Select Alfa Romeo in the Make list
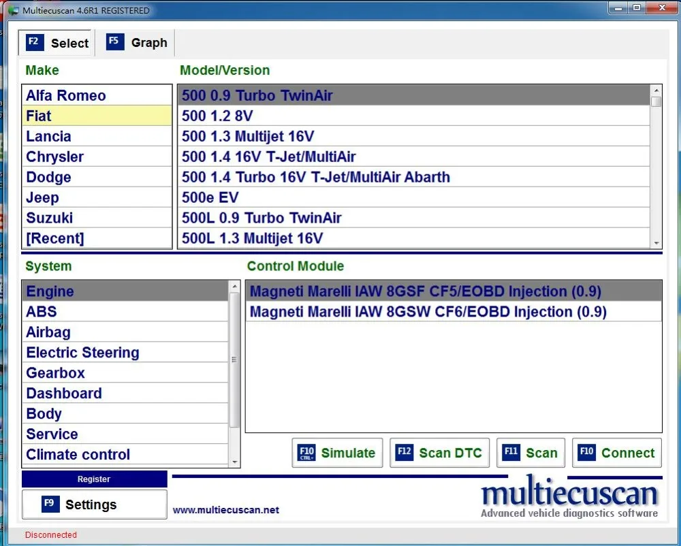The width and height of the screenshot is (681, 546). (97, 95)
